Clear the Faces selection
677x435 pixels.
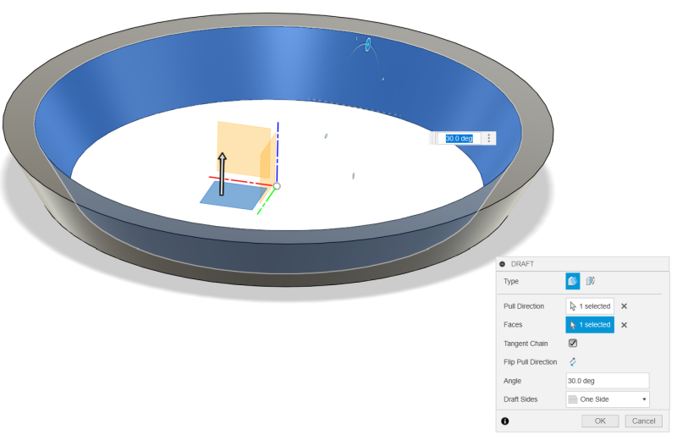[624, 325]
